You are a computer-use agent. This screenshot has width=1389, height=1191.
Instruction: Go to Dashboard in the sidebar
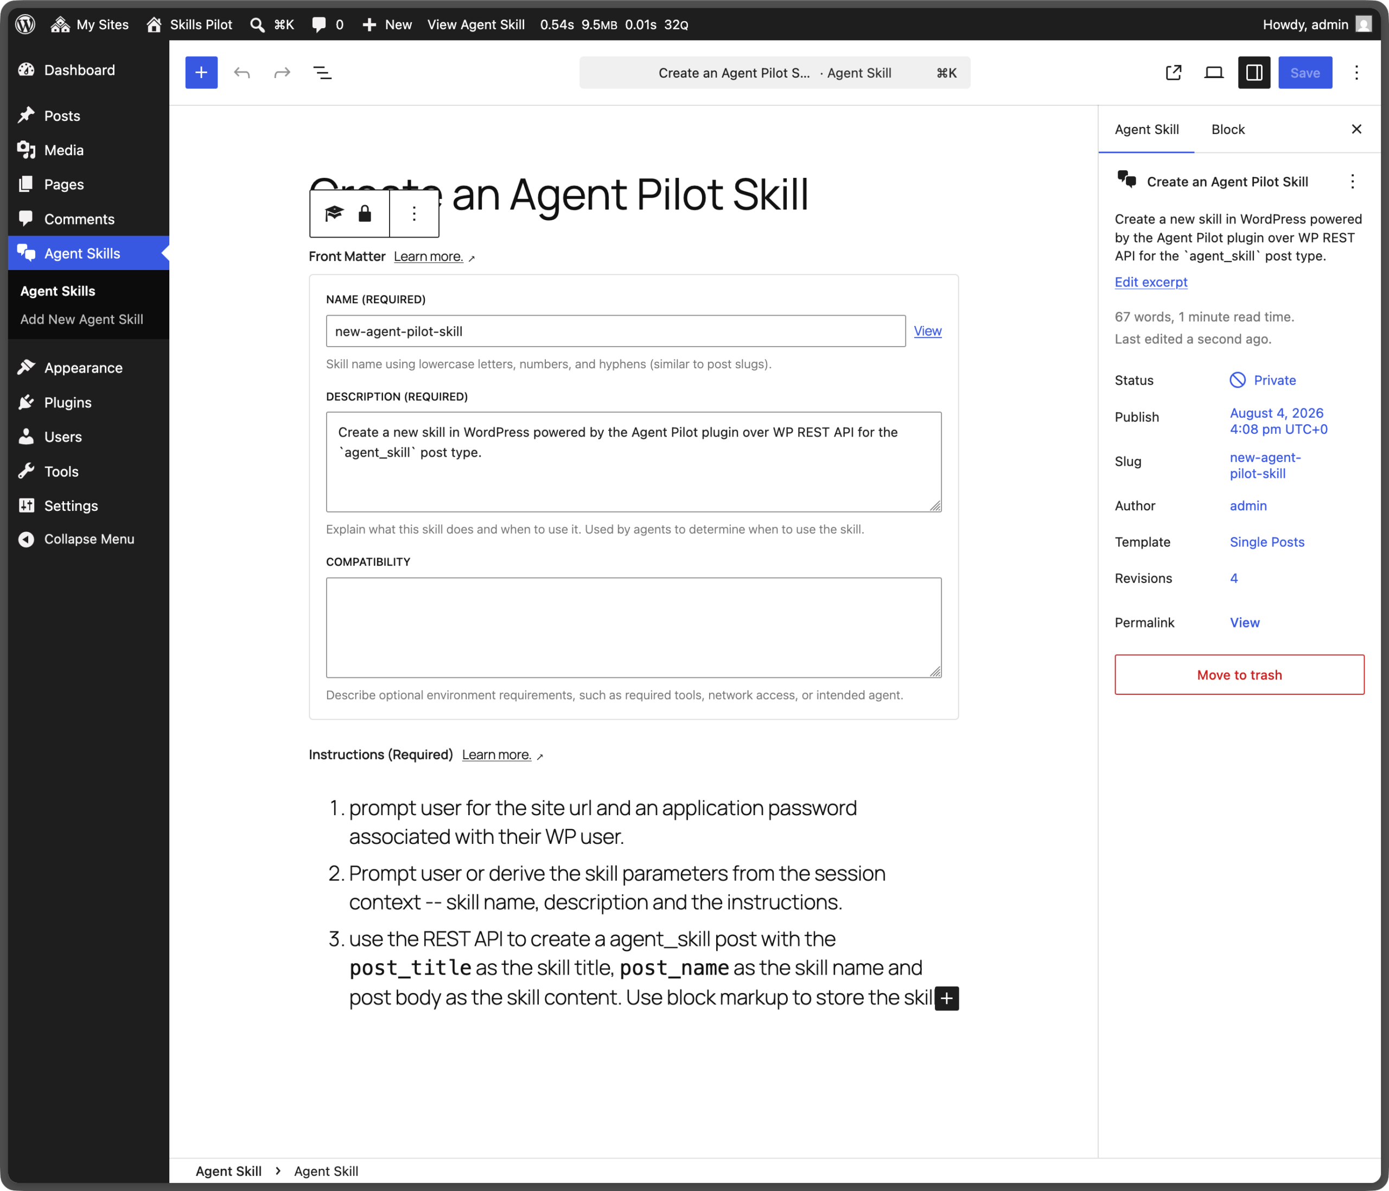point(88,70)
